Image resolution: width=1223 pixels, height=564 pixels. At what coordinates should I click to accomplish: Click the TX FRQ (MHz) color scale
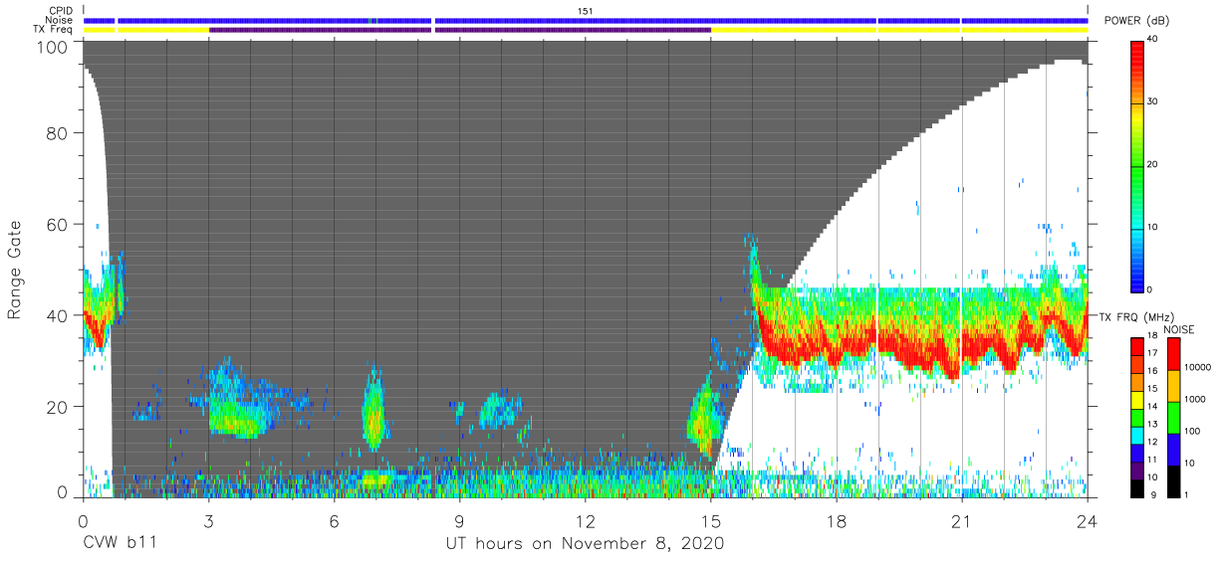point(1138,417)
